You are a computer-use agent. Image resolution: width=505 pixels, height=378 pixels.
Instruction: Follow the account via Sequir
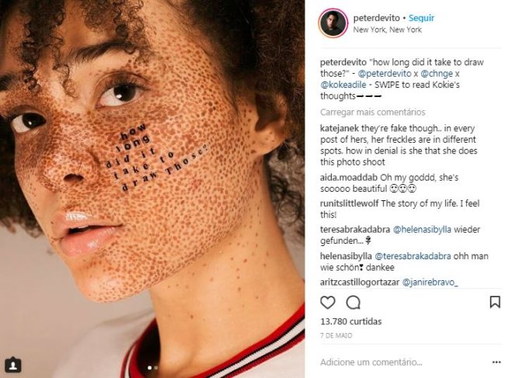pos(422,18)
